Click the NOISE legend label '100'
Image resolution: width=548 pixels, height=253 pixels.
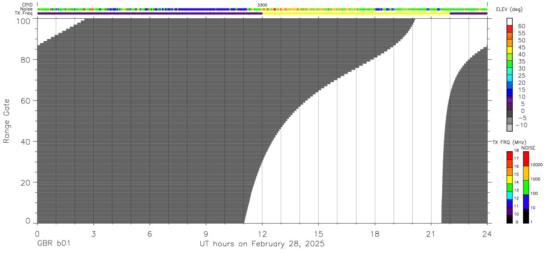click(x=534, y=193)
